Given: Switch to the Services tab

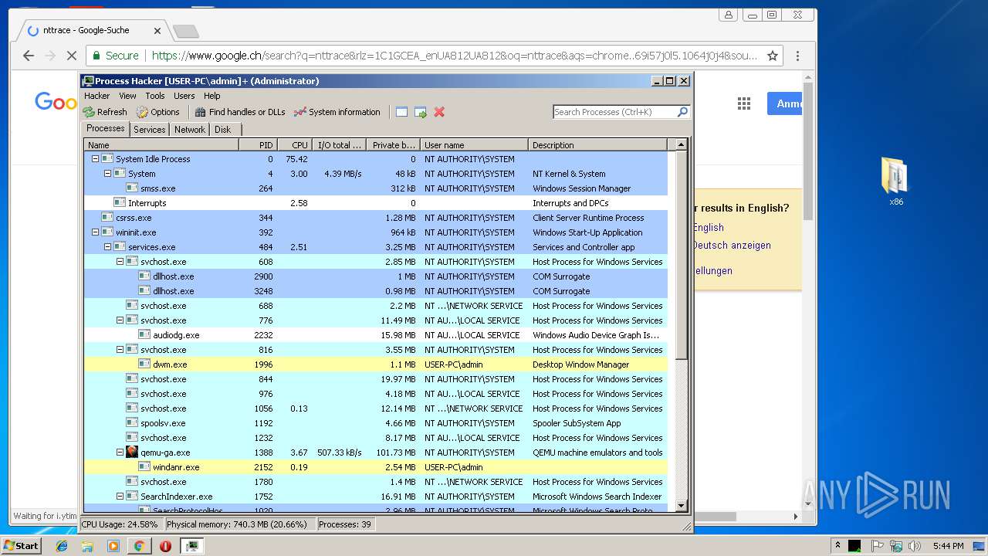Looking at the screenshot, I should coord(150,130).
